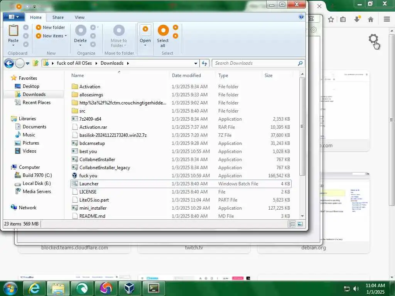Switch to the Share ribbon tab
This screenshot has width=395, height=296.
(x=58, y=17)
